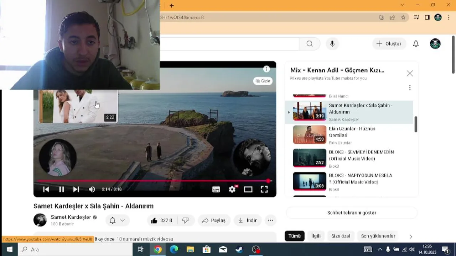Open Chrome media controls icon
This screenshot has height=256, width=456.
[416, 17]
